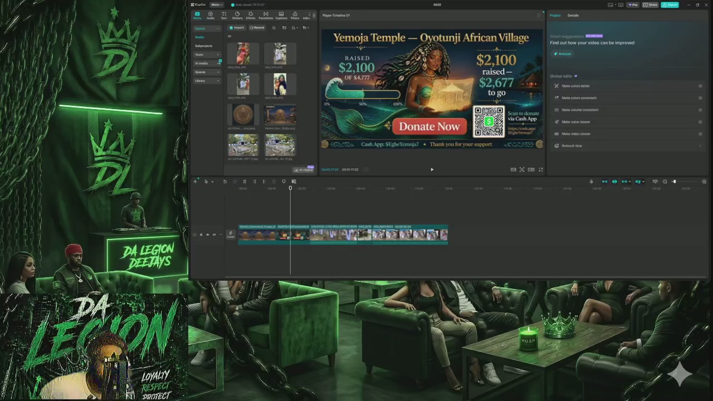Delete the left part of the clip
This screenshot has height=401, width=713.
[x=255, y=182]
